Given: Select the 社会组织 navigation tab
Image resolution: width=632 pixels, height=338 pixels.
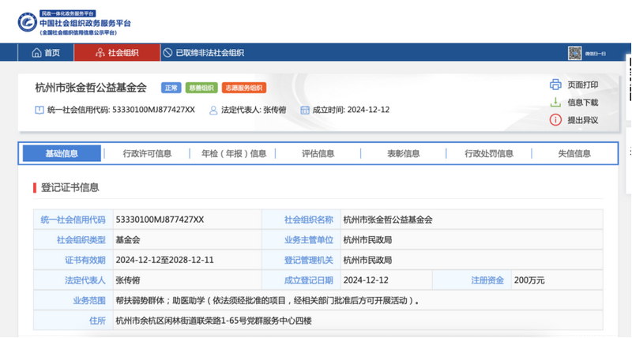Looking at the screenshot, I should pos(117,53).
